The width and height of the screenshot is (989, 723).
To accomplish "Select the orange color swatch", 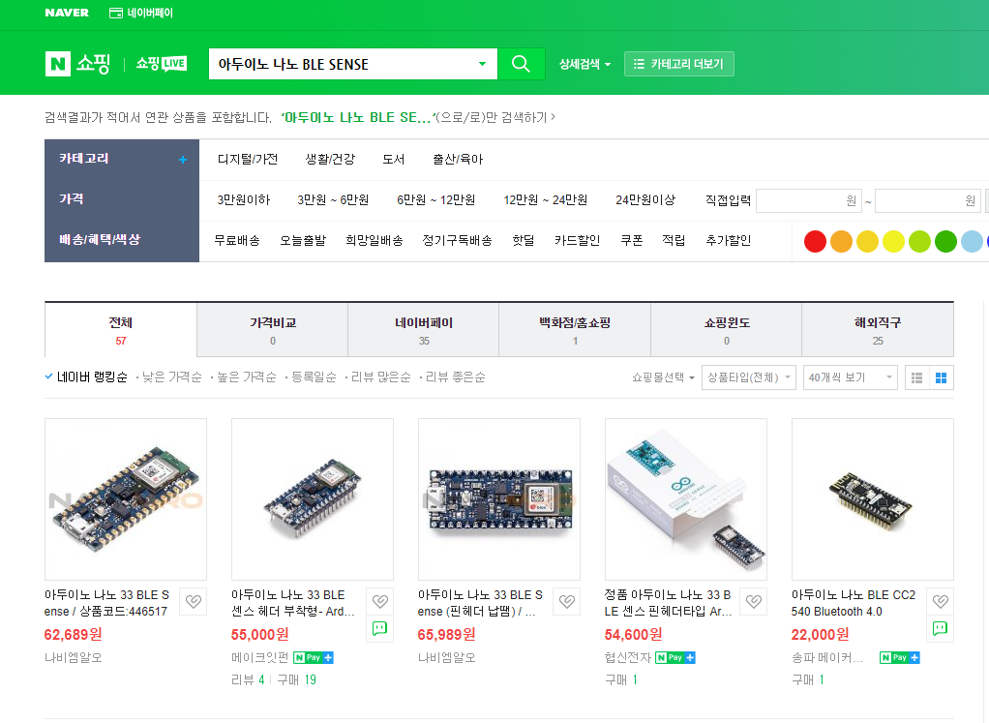I will (841, 242).
